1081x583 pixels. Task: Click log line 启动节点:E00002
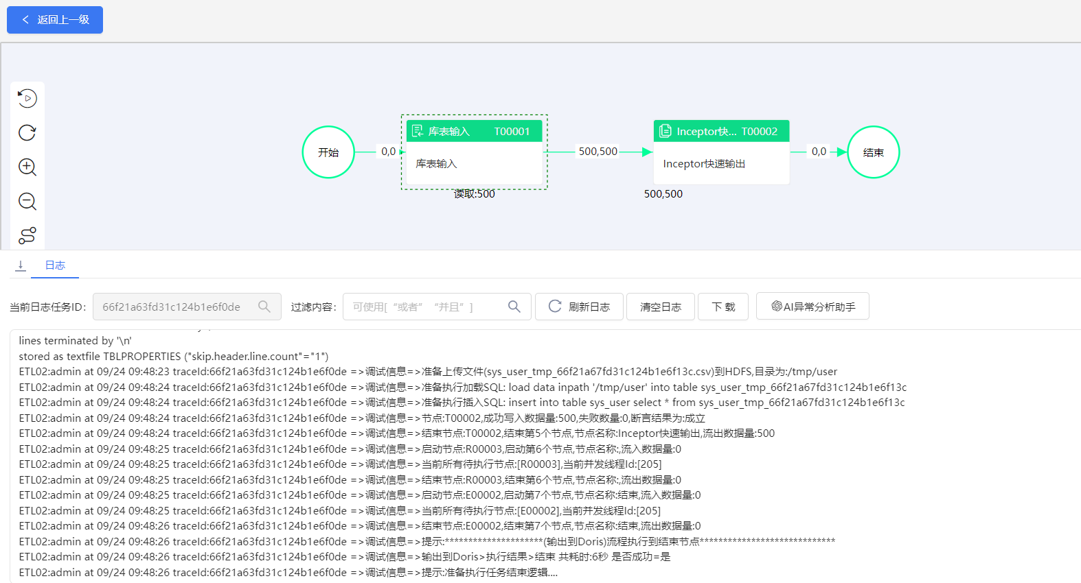click(x=360, y=495)
